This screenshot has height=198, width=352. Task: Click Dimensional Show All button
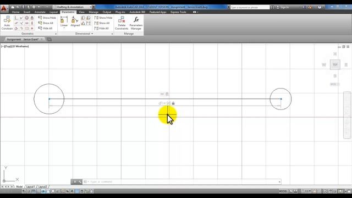point(102,23)
